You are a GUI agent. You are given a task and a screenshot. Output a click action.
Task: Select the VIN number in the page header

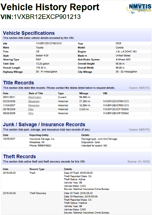point(47,17)
